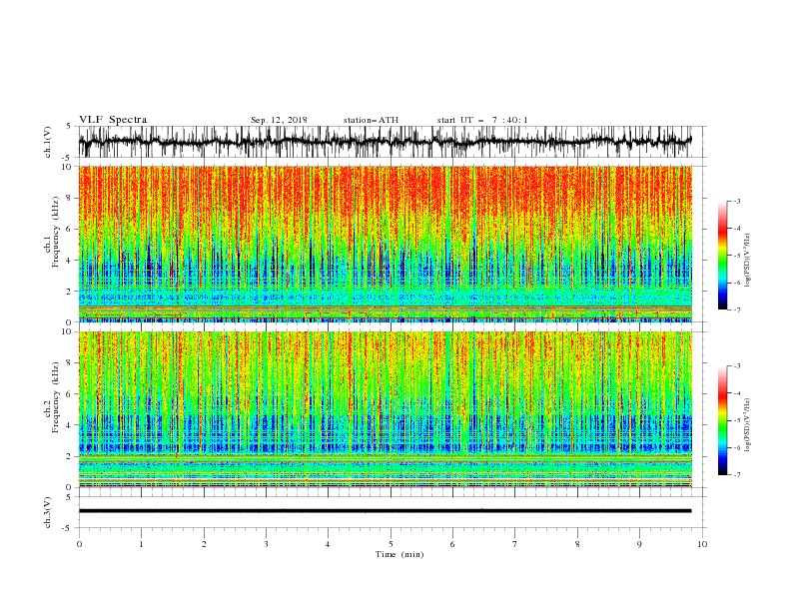Click the "3" minute tick on the time axis
791x611 pixels.
coord(266,544)
